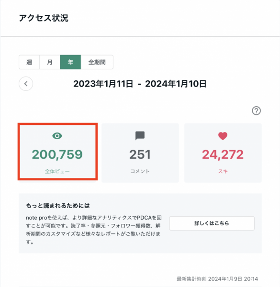Screen dimensions: 280x287
Task: Switch to the 月 (month) tab
Action: [50, 62]
